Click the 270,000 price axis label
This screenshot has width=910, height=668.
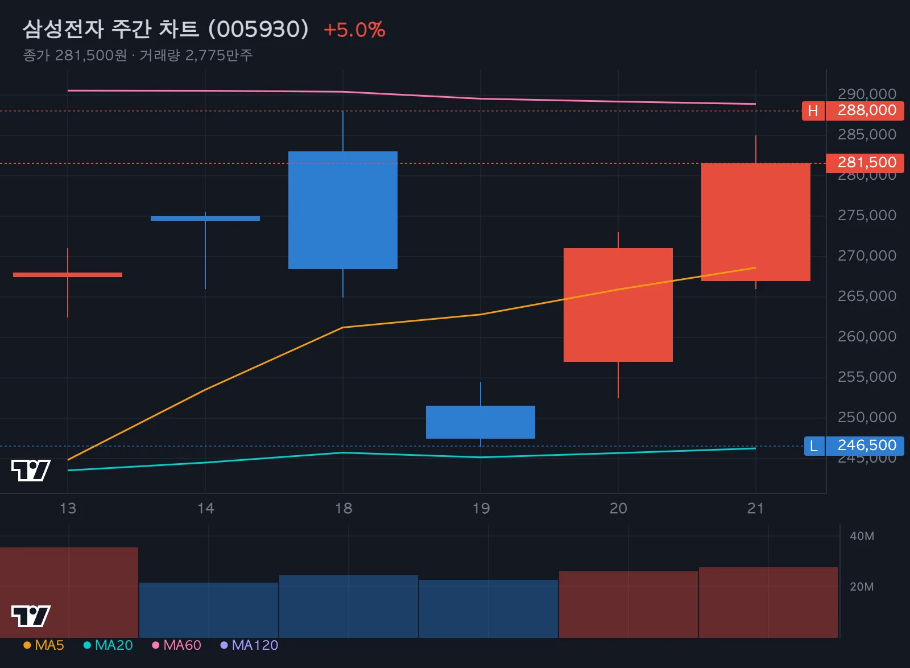point(867,256)
